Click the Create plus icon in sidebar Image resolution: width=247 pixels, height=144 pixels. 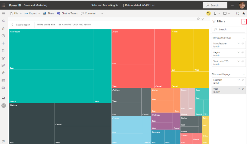[3, 43]
